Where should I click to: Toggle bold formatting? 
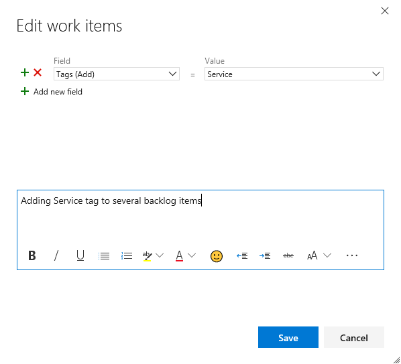32,255
